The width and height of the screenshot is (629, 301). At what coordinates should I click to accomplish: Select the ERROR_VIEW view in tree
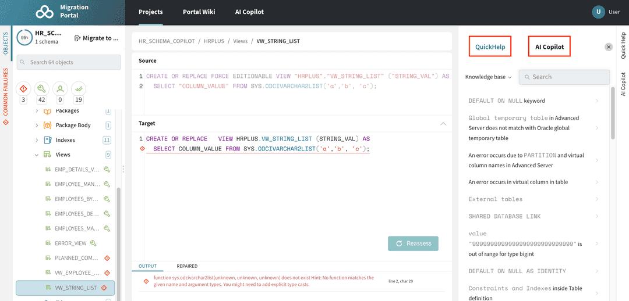coord(70,243)
